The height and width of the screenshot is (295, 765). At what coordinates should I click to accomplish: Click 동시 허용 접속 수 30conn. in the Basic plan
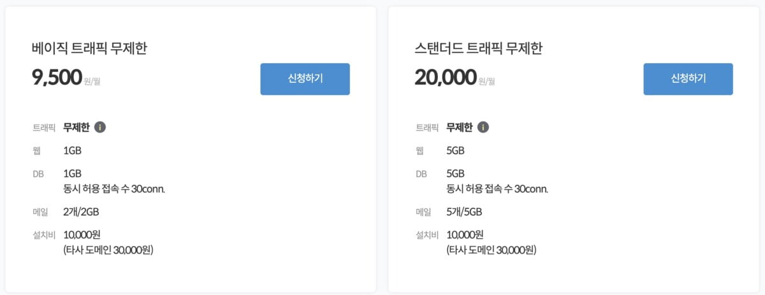tap(114, 189)
